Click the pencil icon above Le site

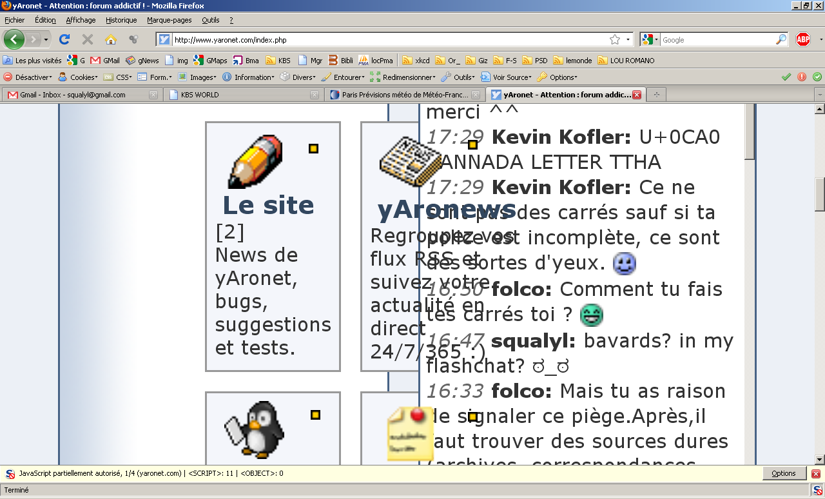tap(256, 161)
